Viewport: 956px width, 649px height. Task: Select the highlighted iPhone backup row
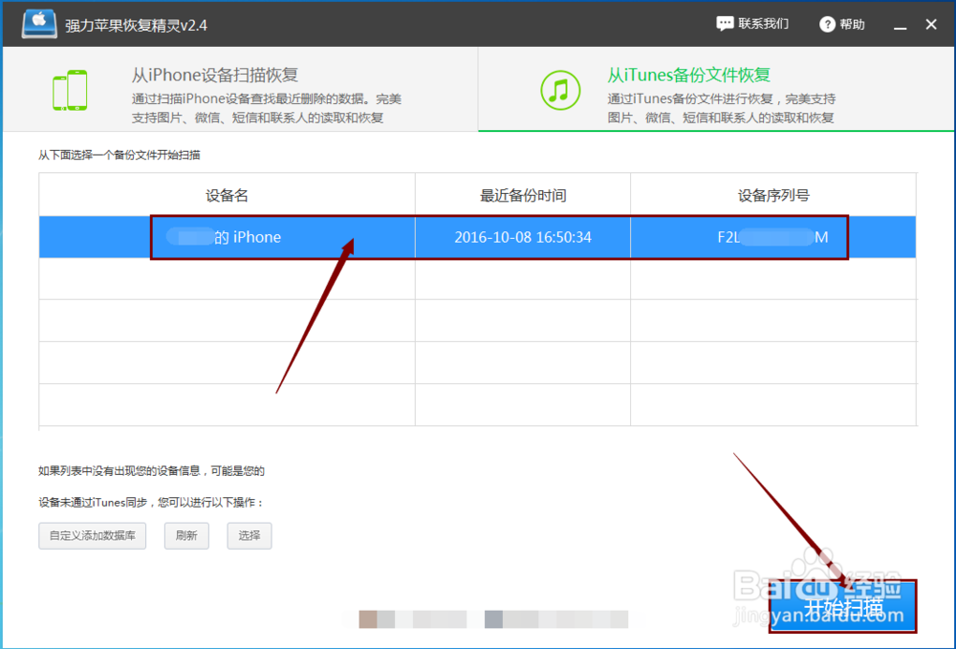pyautogui.click(x=478, y=237)
